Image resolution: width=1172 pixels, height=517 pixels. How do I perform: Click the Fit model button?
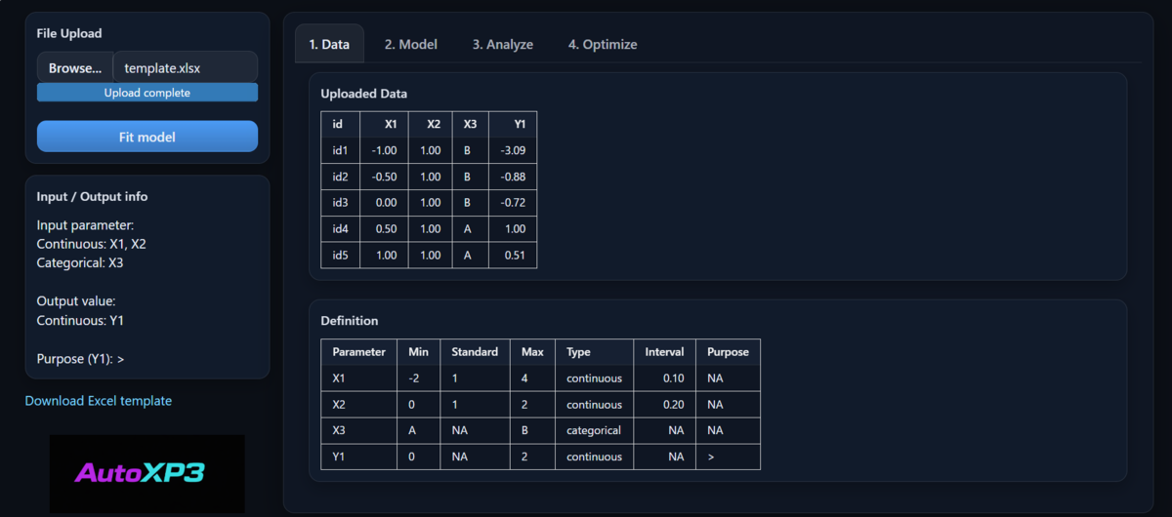tap(147, 137)
